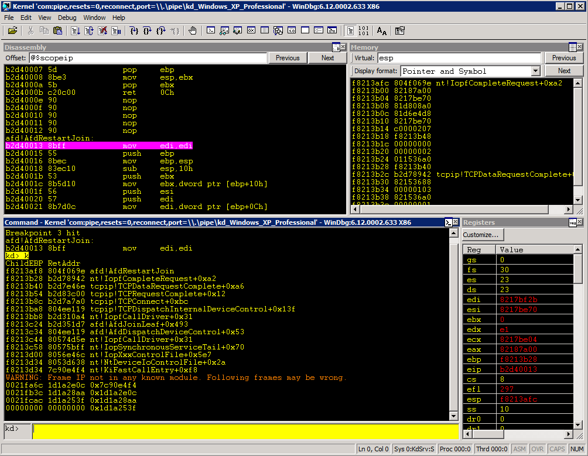Toggle Source mode off (101 icon)
The image size is (588, 456).
pyautogui.click(x=363, y=30)
